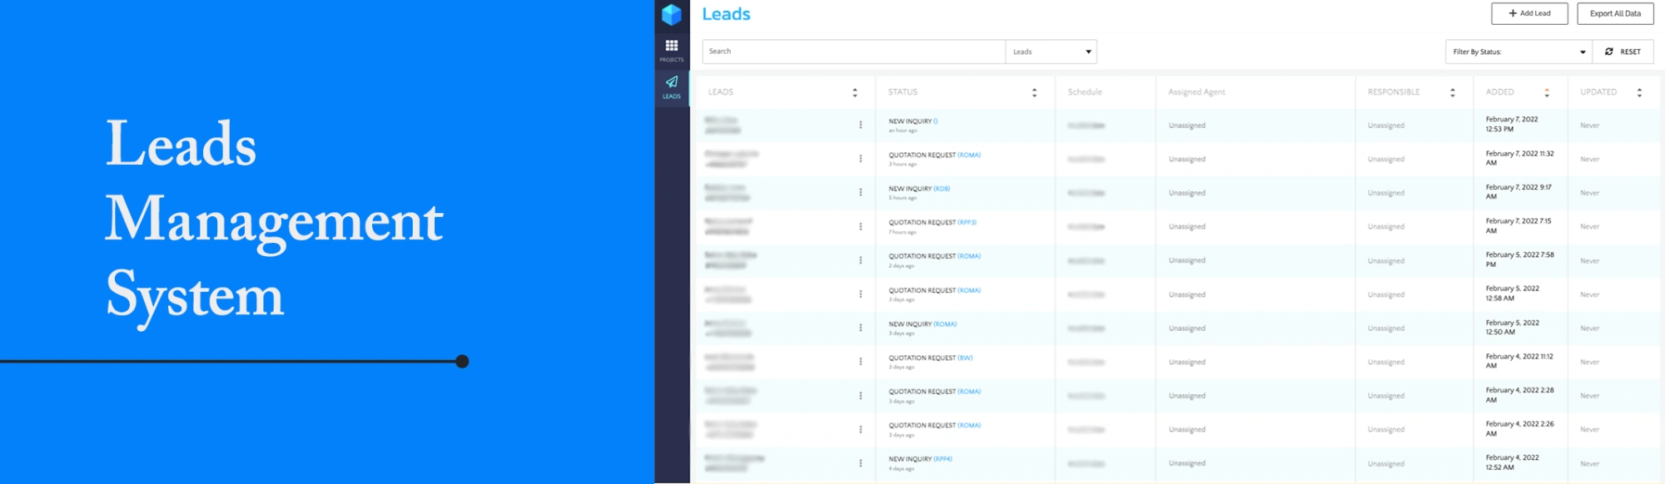Focus the Search input field
Image resolution: width=1665 pixels, height=484 pixels.
pyautogui.click(x=853, y=52)
